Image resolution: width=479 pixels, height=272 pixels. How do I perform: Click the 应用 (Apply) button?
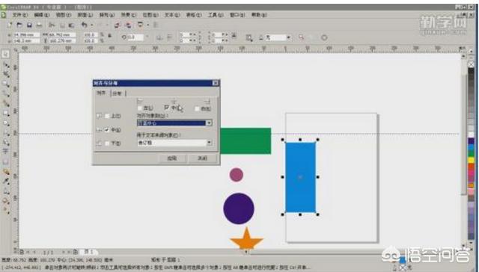(x=172, y=158)
